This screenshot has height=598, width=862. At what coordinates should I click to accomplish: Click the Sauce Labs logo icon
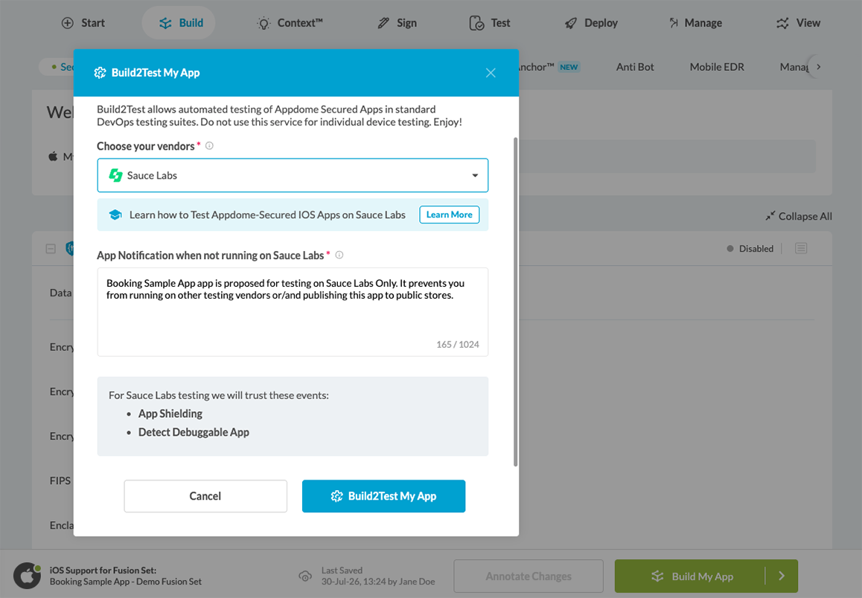pos(115,176)
